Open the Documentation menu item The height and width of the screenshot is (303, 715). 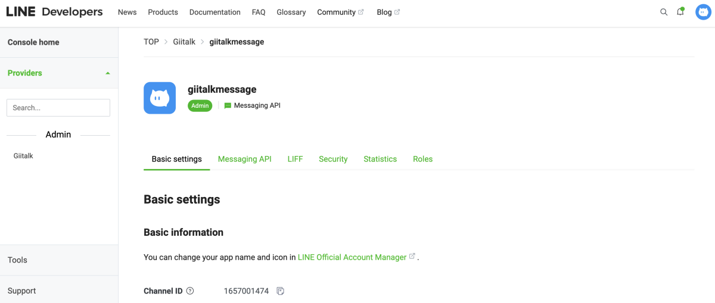coord(214,12)
